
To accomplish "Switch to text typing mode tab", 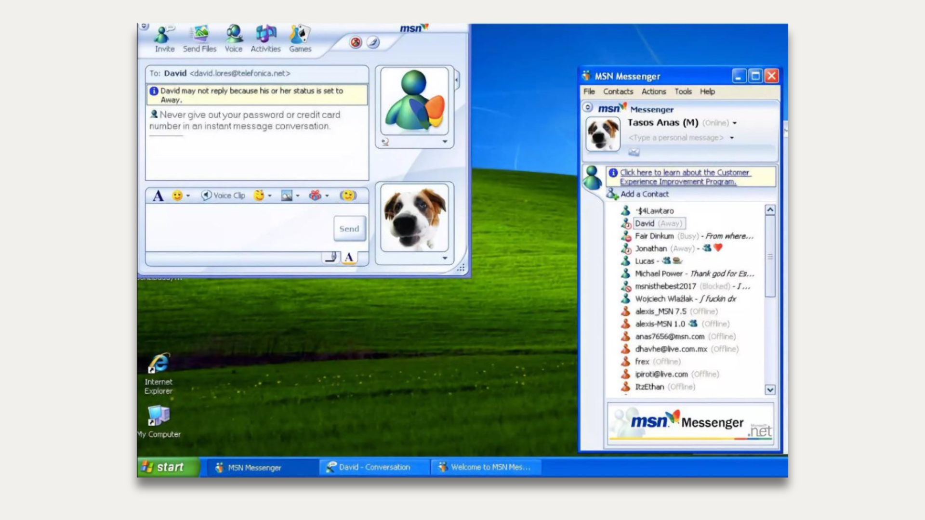I will click(349, 258).
